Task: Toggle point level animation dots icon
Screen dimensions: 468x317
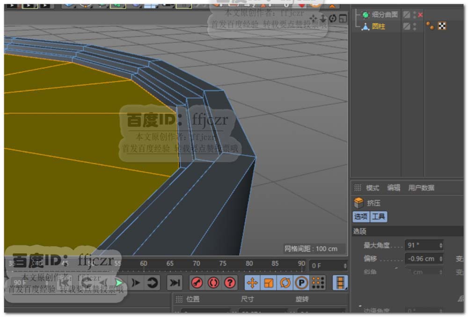Action: pos(318,282)
